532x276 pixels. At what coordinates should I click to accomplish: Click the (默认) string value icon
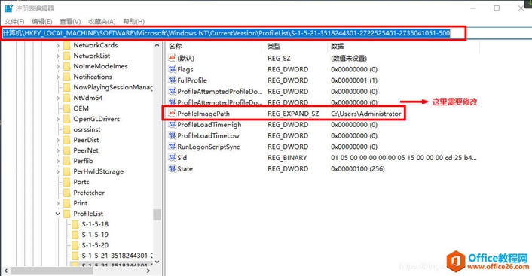pos(172,58)
